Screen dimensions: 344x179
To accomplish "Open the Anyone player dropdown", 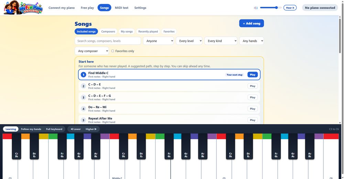I will point(158,41).
